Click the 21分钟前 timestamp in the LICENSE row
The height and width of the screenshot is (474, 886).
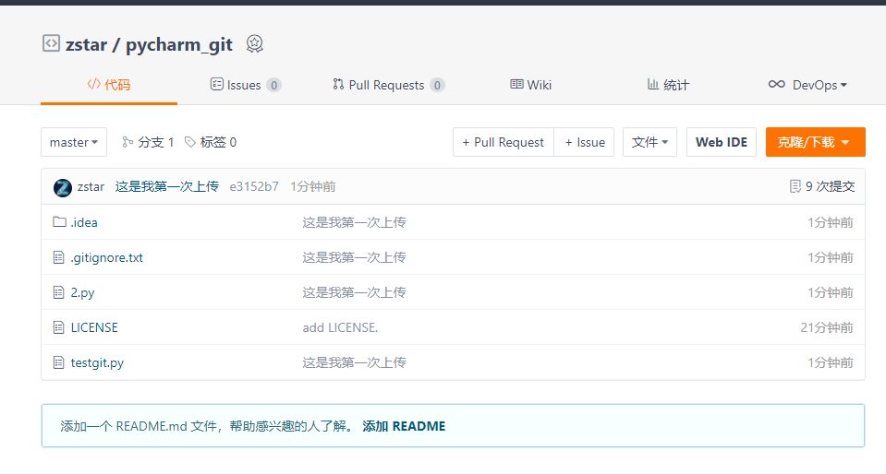(x=827, y=327)
